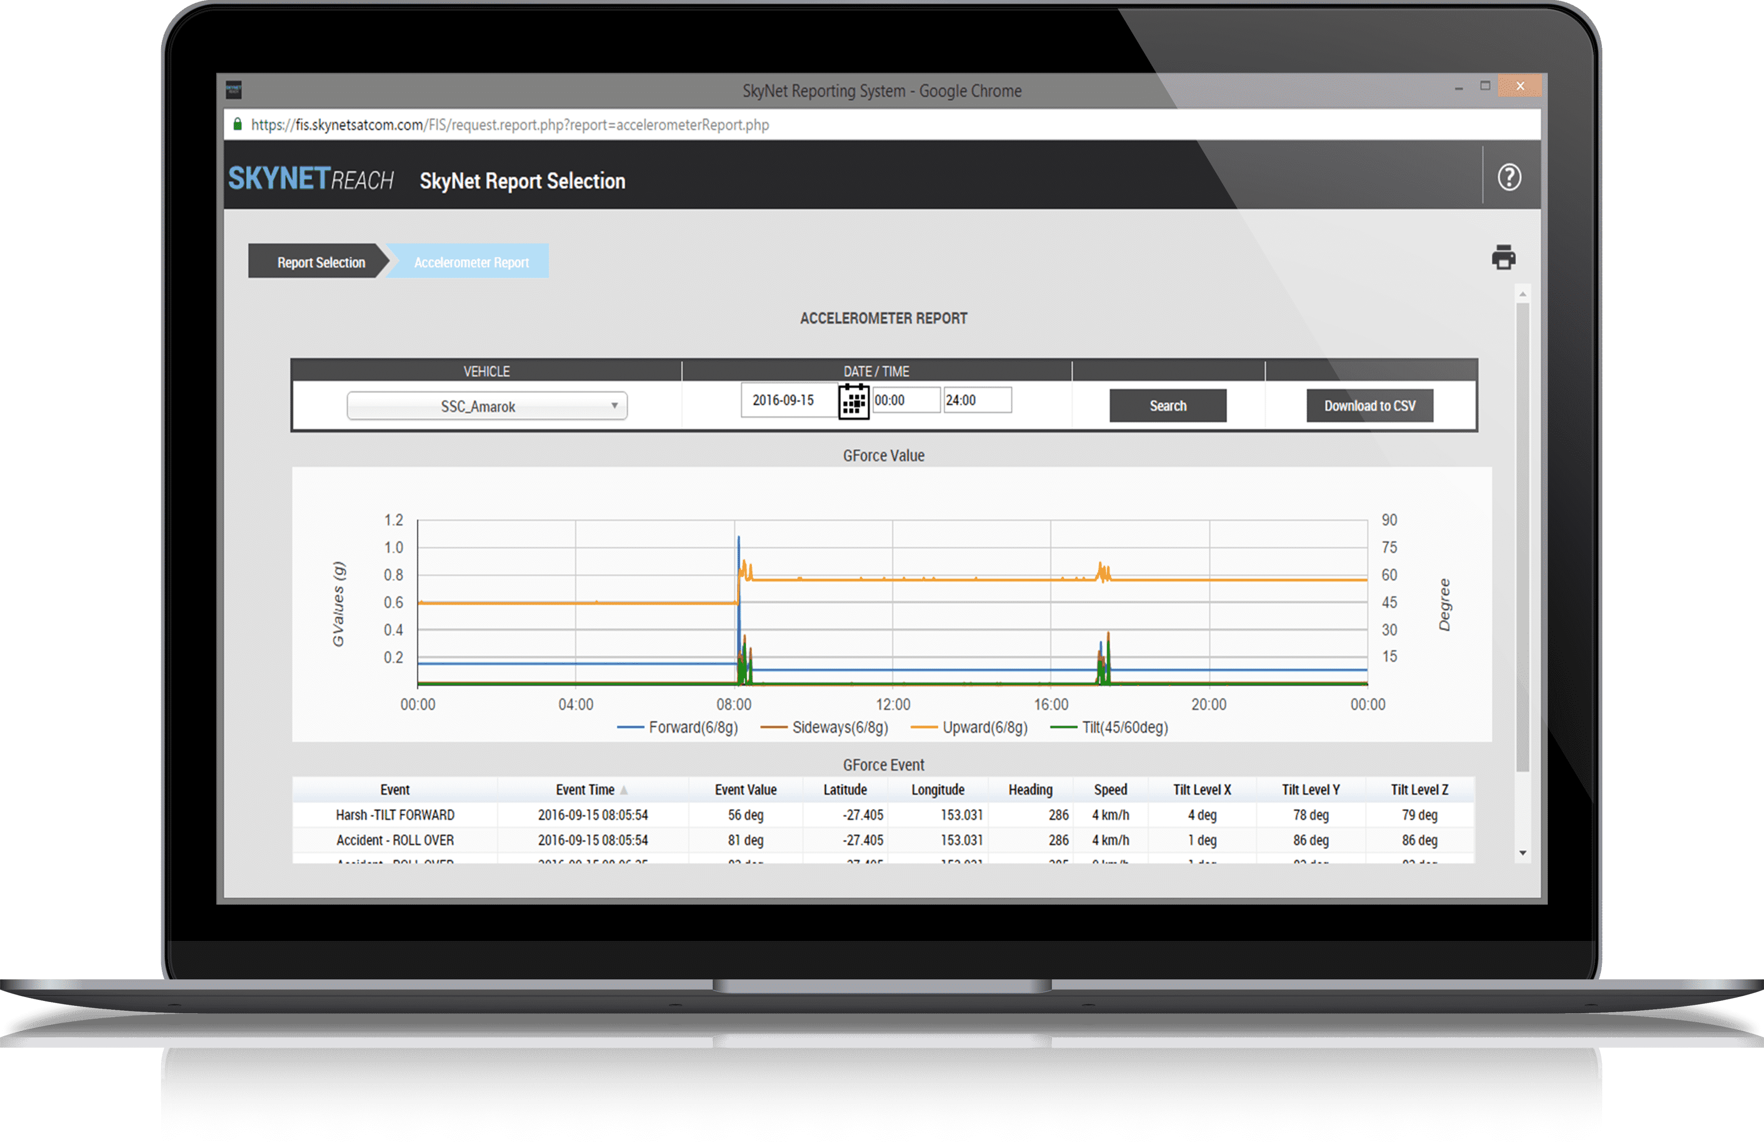Viewport: 1764px width, 1142px height.
Task: Click the SkyNet Report Selection page title
Action: 522,181
